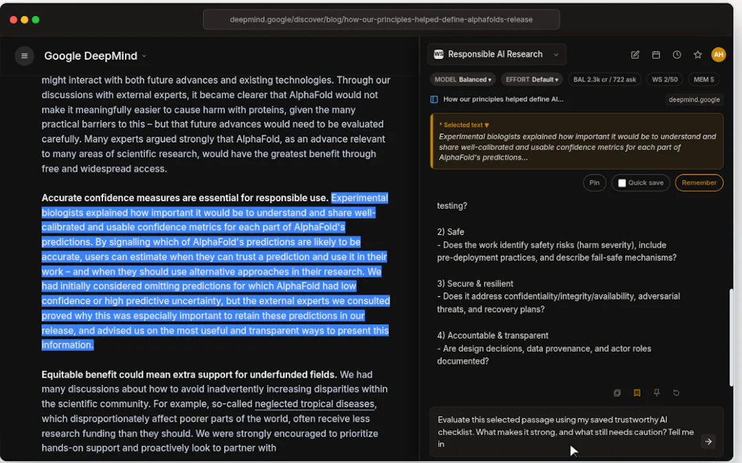The image size is (742, 463).
Task: Click the browser address bar URL
Action: tap(381, 19)
